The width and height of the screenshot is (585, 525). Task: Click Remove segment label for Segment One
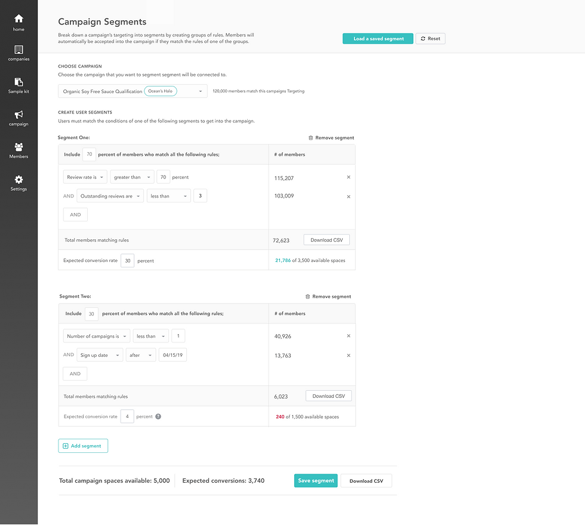(335, 138)
